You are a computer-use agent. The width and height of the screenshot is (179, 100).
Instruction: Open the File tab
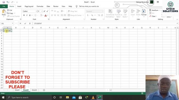(4, 6)
